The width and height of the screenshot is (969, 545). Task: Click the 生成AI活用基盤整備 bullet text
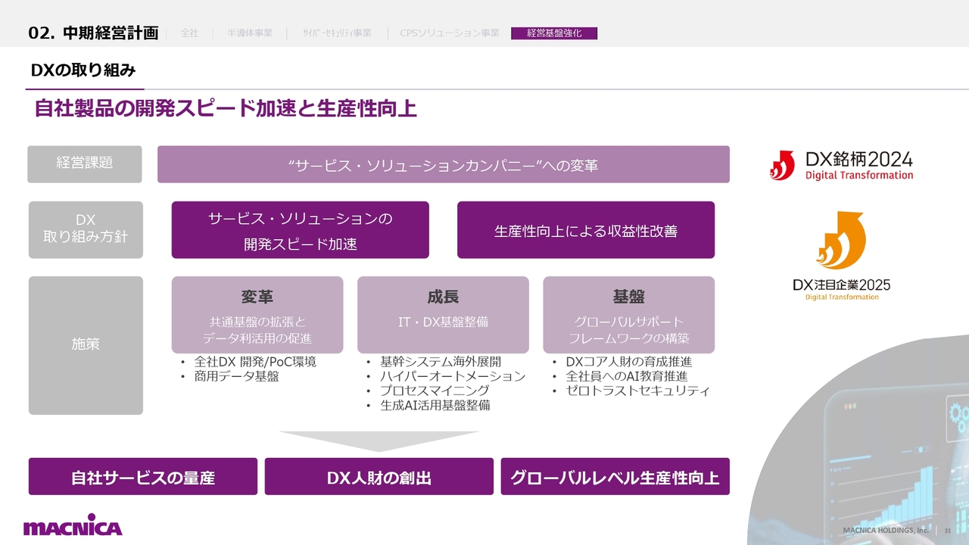pyautogui.click(x=435, y=405)
